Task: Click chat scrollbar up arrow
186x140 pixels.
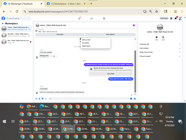Action: (x=135, y=39)
